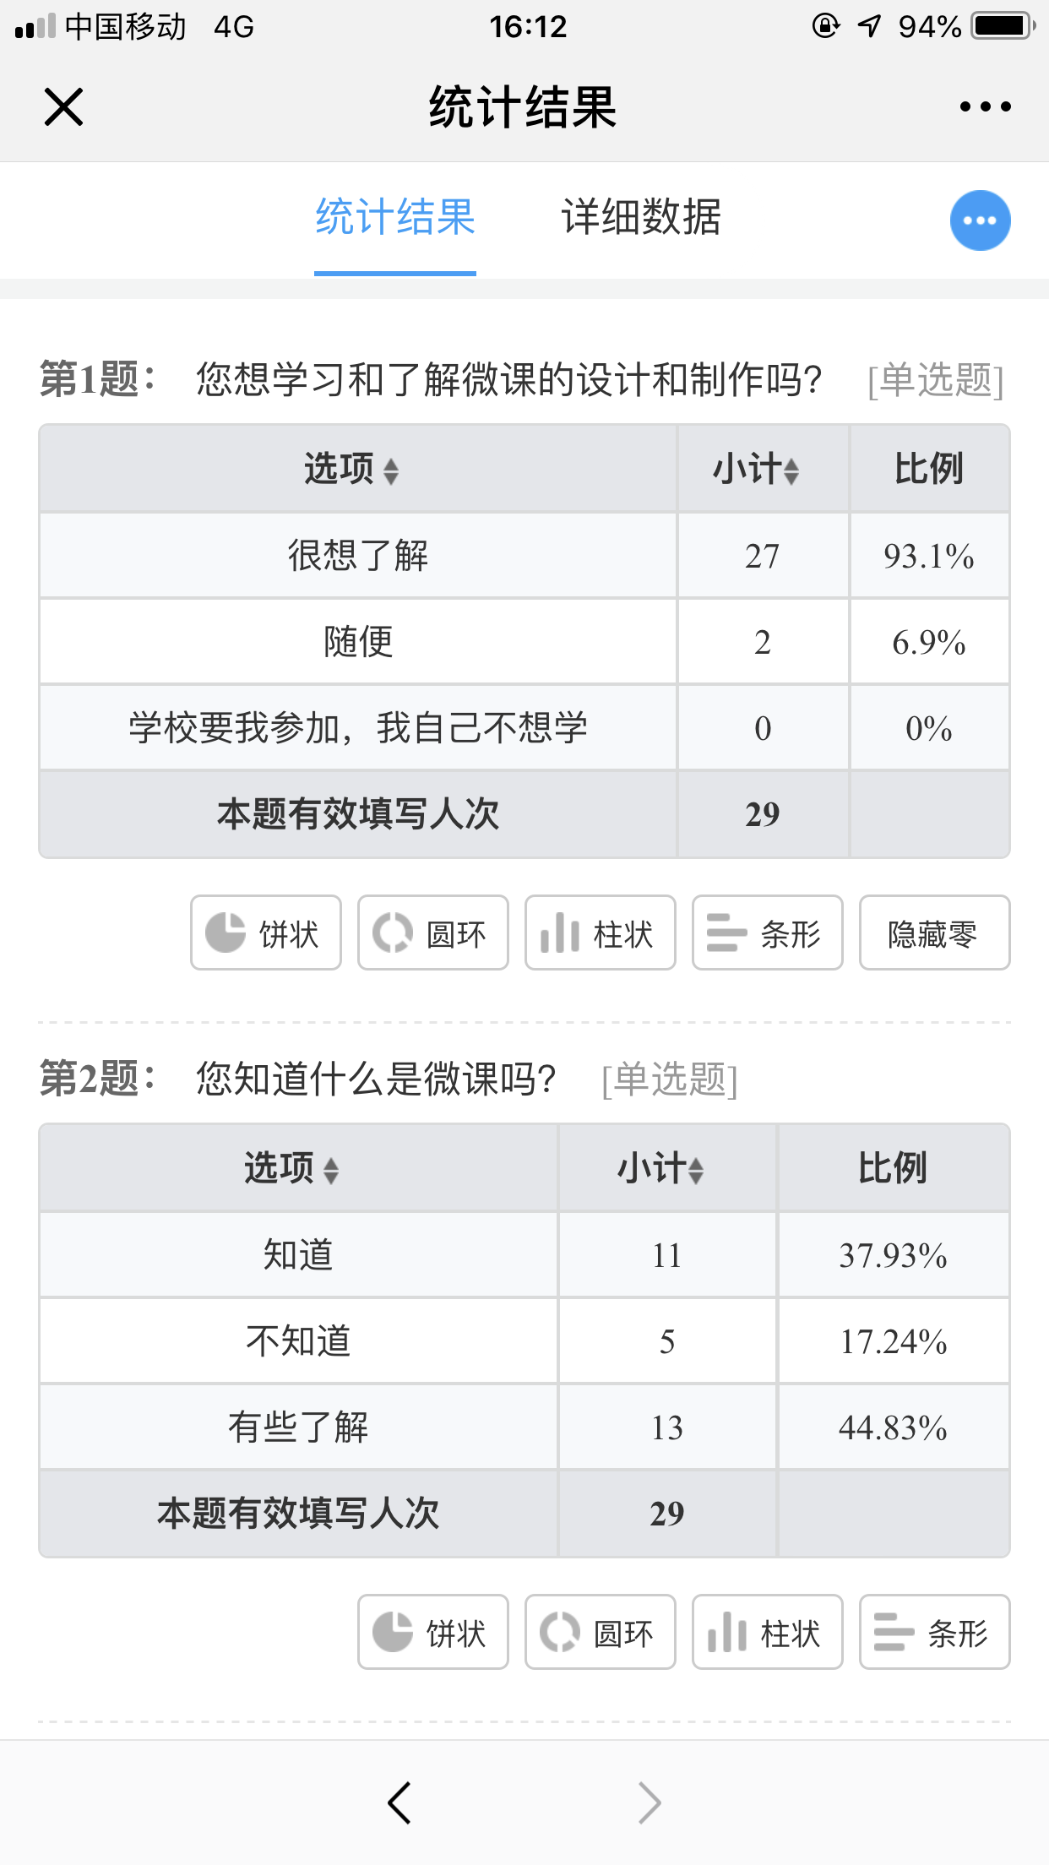Show question 2 as bar chart (条形)
The height and width of the screenshot is (1865, 1049).
[935, 1632]
